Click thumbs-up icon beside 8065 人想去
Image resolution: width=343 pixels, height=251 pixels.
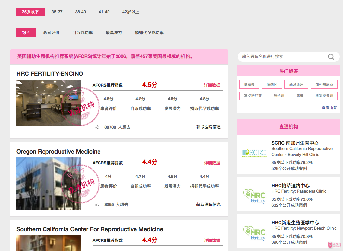pyautogui.click(x=97, y=204)
